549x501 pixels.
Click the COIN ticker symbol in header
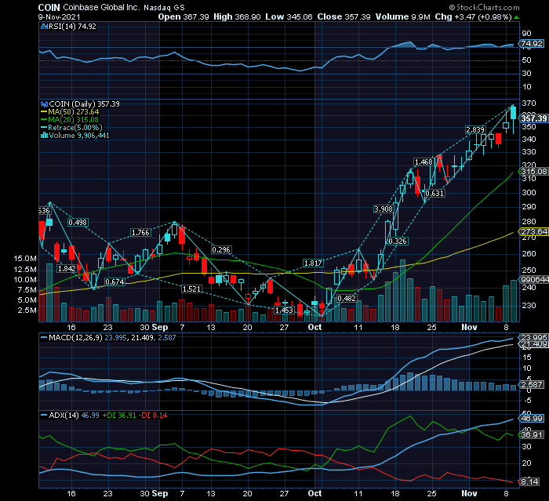49,7
